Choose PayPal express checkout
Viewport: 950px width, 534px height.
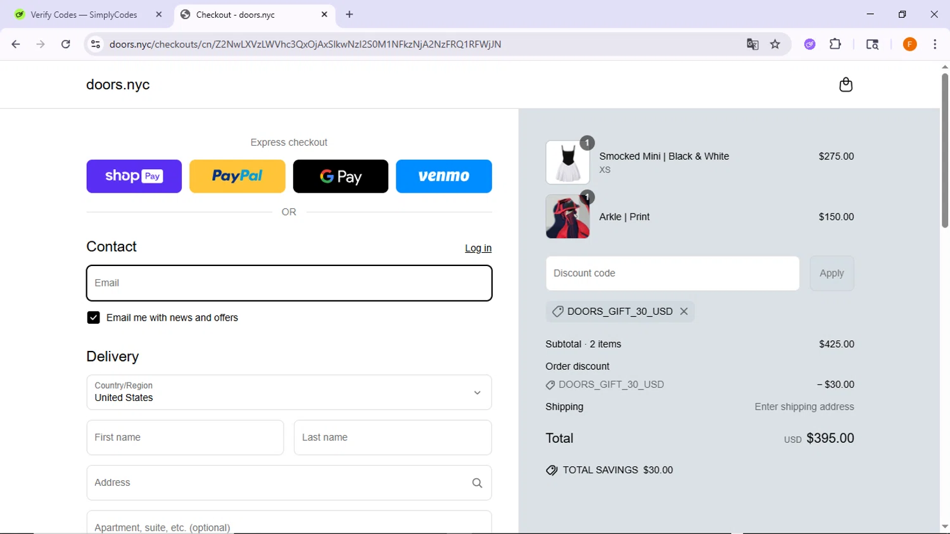[237, 176]
